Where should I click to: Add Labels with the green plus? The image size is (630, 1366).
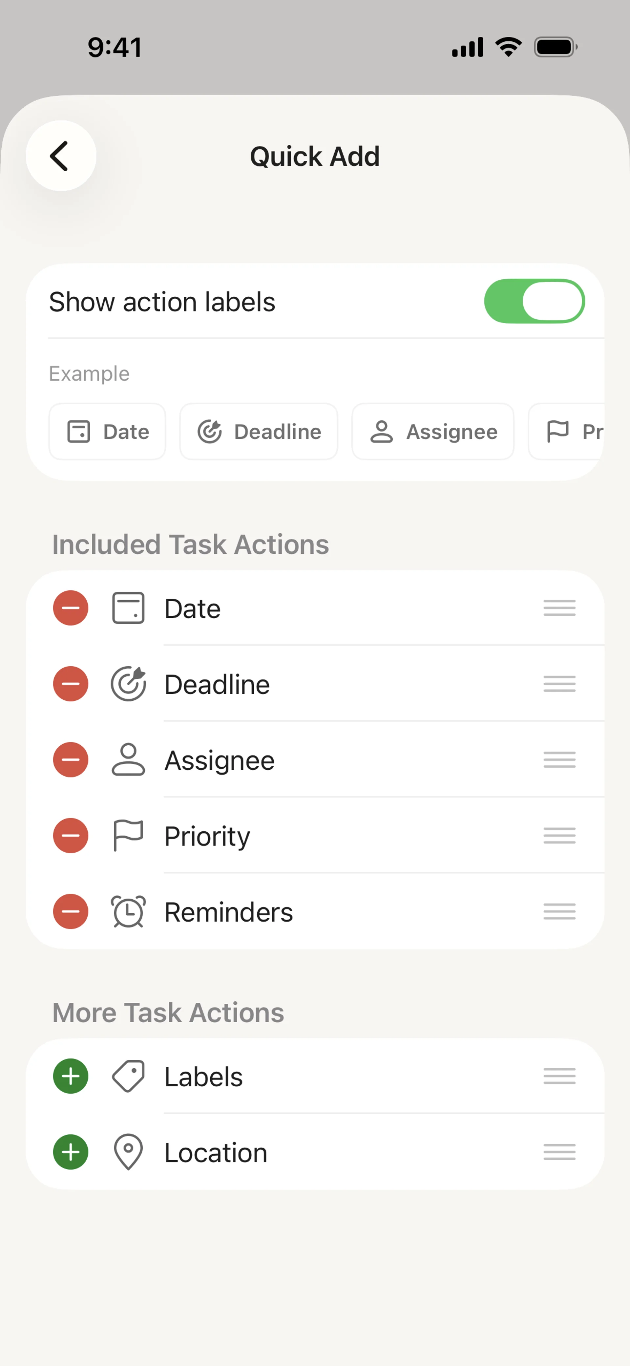71,1076
